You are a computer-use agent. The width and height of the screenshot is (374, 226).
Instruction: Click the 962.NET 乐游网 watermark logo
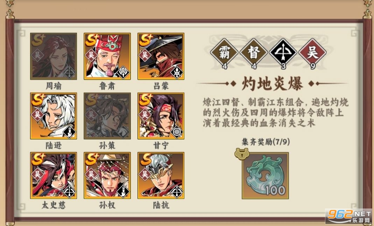[350, 217]
